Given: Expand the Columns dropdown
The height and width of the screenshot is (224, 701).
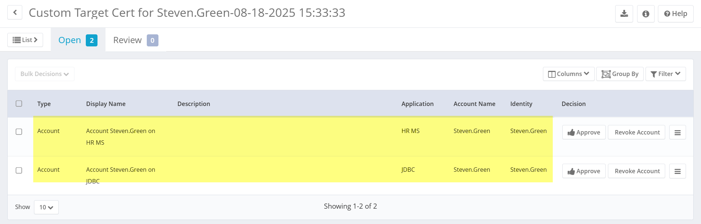Looking at the screenshot, I should click(x=568, y=74).
